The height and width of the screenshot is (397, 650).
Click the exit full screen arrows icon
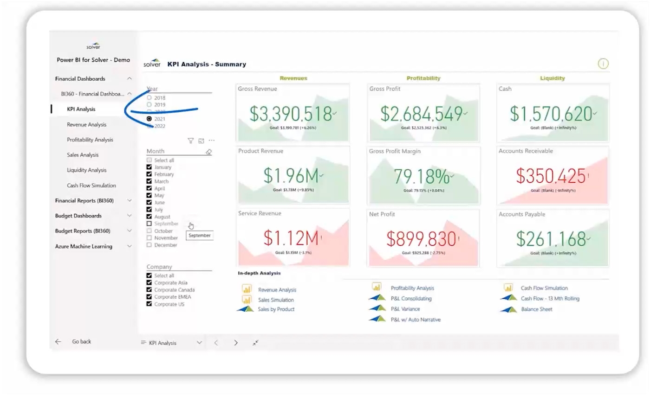(x=255, y=343)
